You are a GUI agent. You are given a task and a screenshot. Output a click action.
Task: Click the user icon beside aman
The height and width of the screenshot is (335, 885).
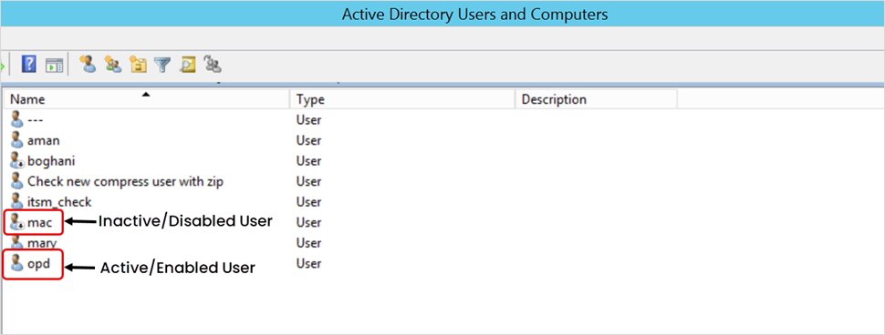(17, 139)
